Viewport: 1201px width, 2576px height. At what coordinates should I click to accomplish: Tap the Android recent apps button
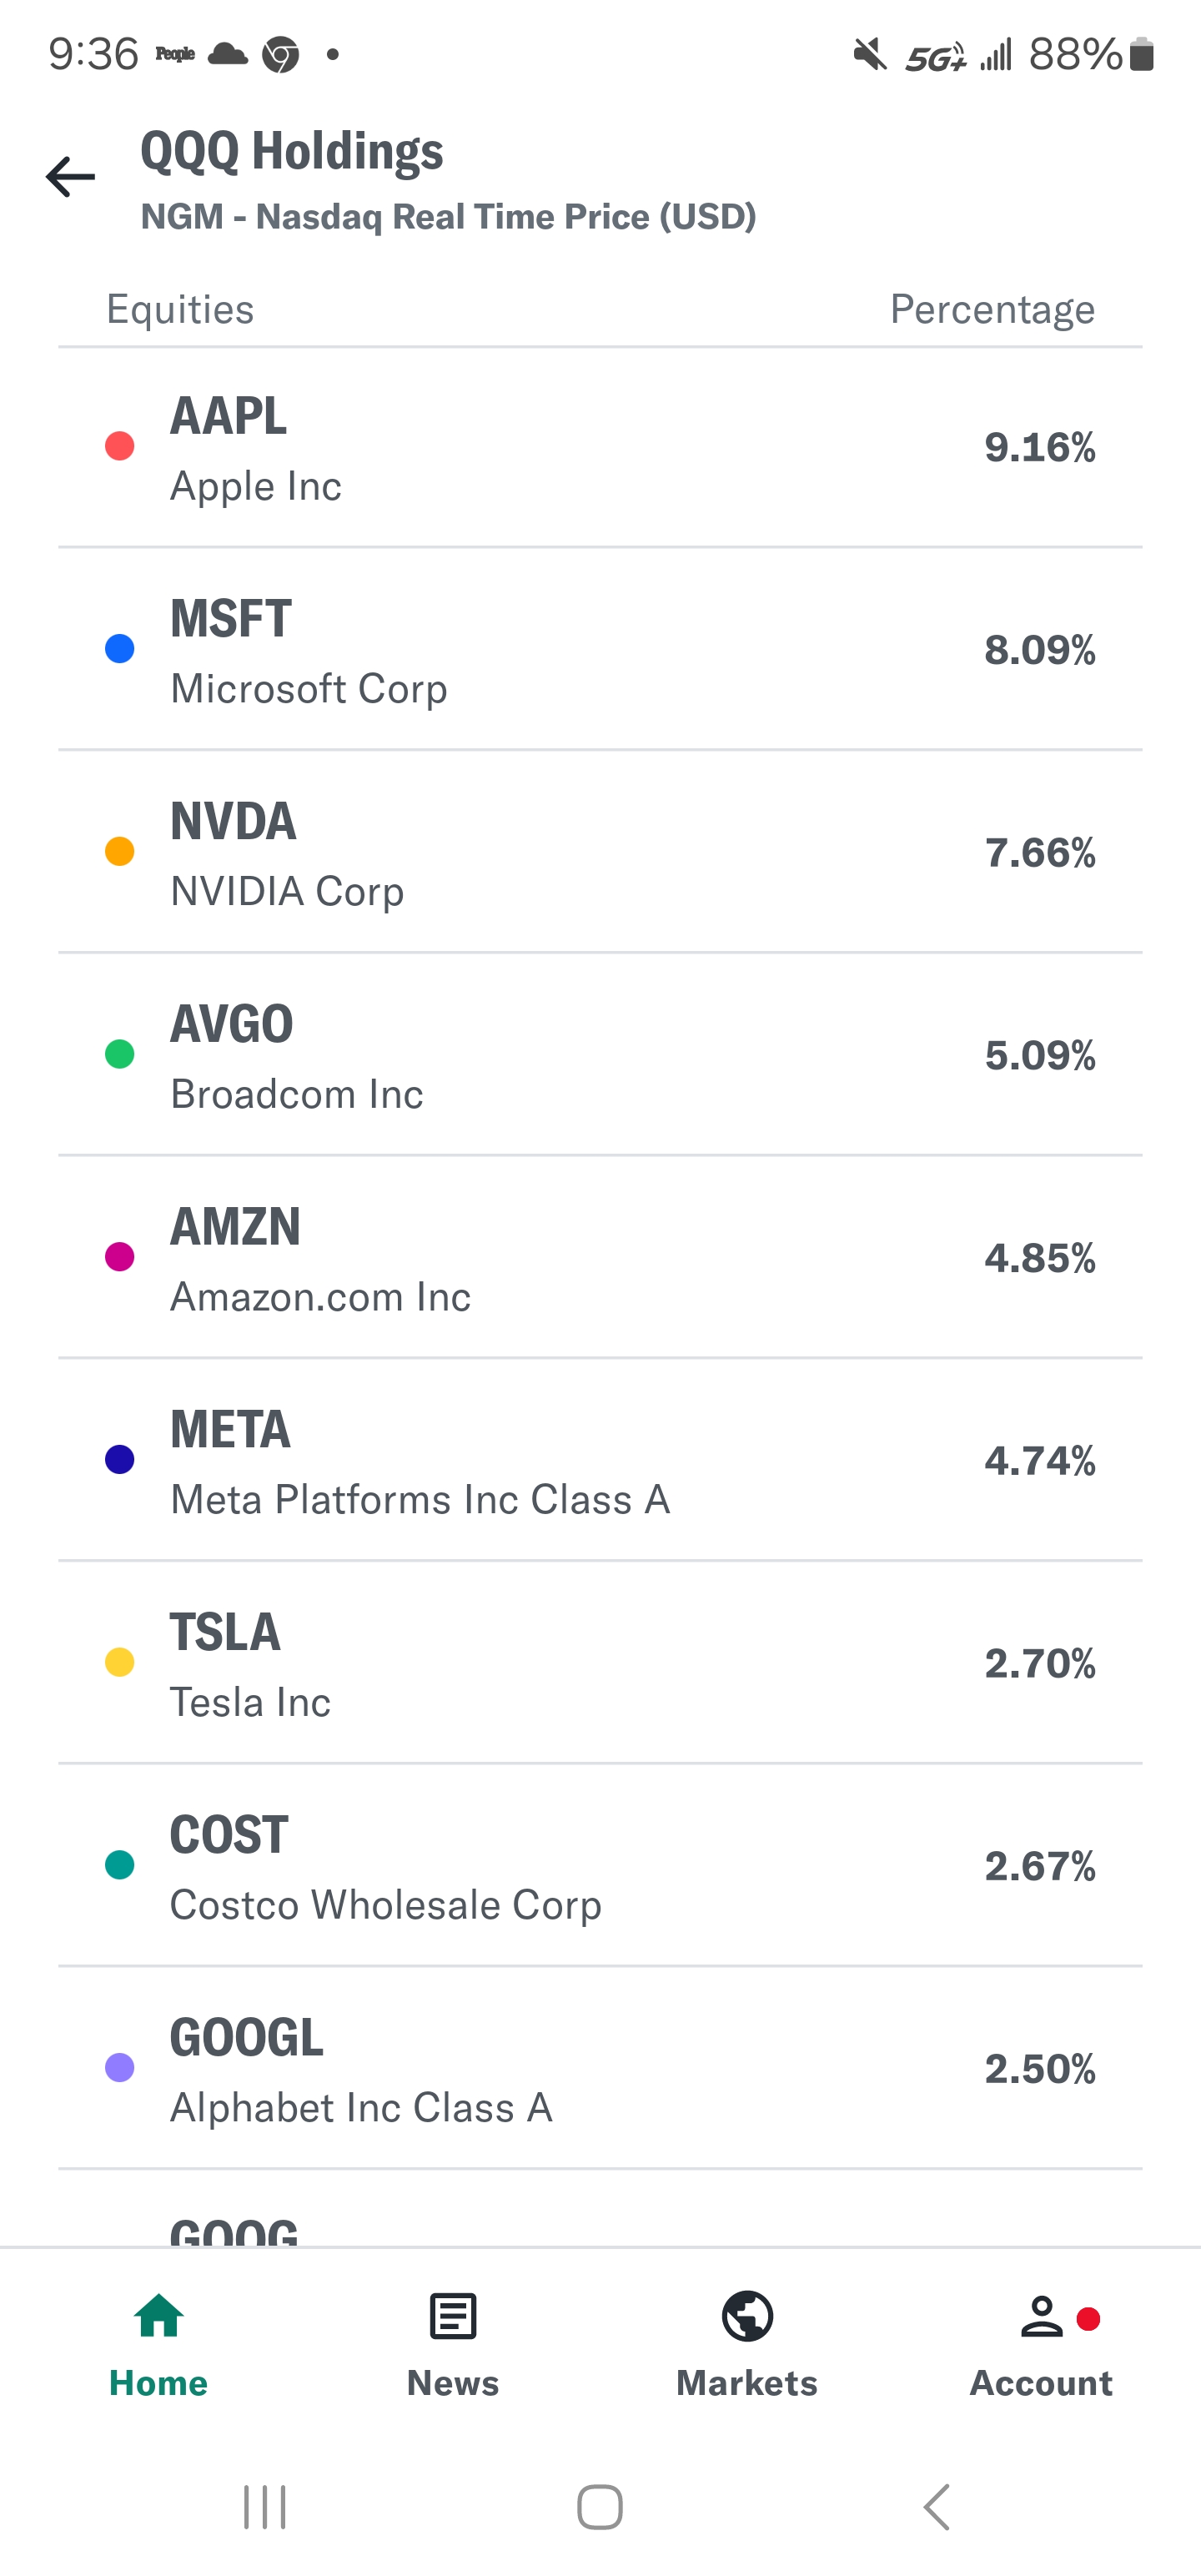(265, 2507)
